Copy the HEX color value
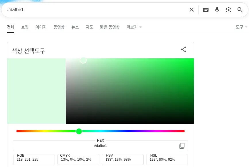This screenshot has width=249, height=167. (182, 146)
